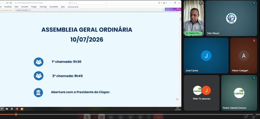The height and width of the screenshot is (119, 260).
Task: Expand the bell notifications dropdown arrow
Action: (161, 3)
